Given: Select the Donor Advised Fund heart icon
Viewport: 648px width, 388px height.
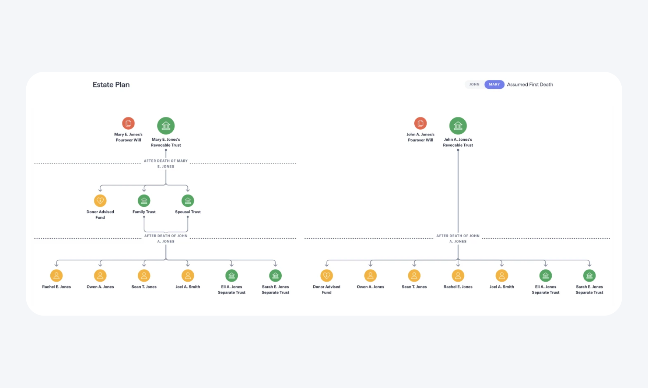Looking at the screenshot, I should point(100,201).
